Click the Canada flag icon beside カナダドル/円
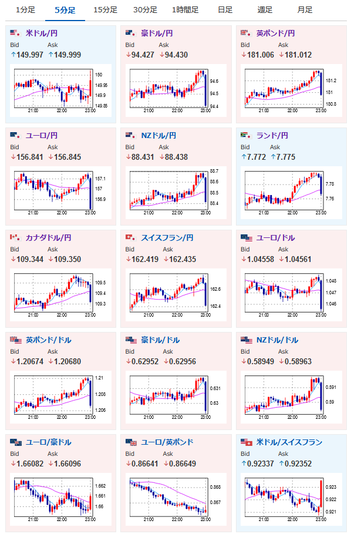The width and height of the screenshot is (351, 534). (x=15, y=237)
